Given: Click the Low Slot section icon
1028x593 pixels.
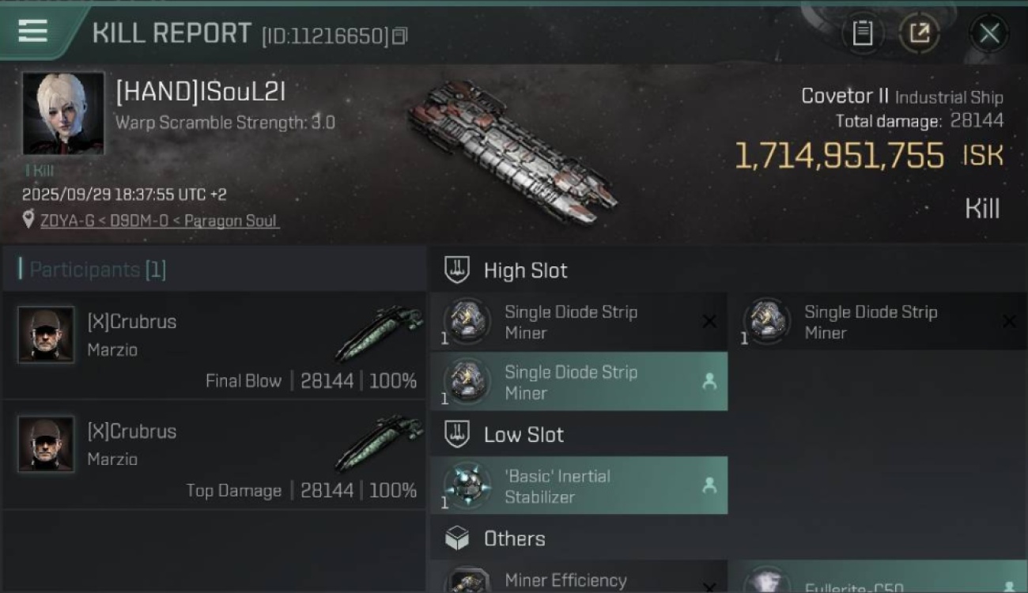Looking at the screenshot, I should click(458, 434).
